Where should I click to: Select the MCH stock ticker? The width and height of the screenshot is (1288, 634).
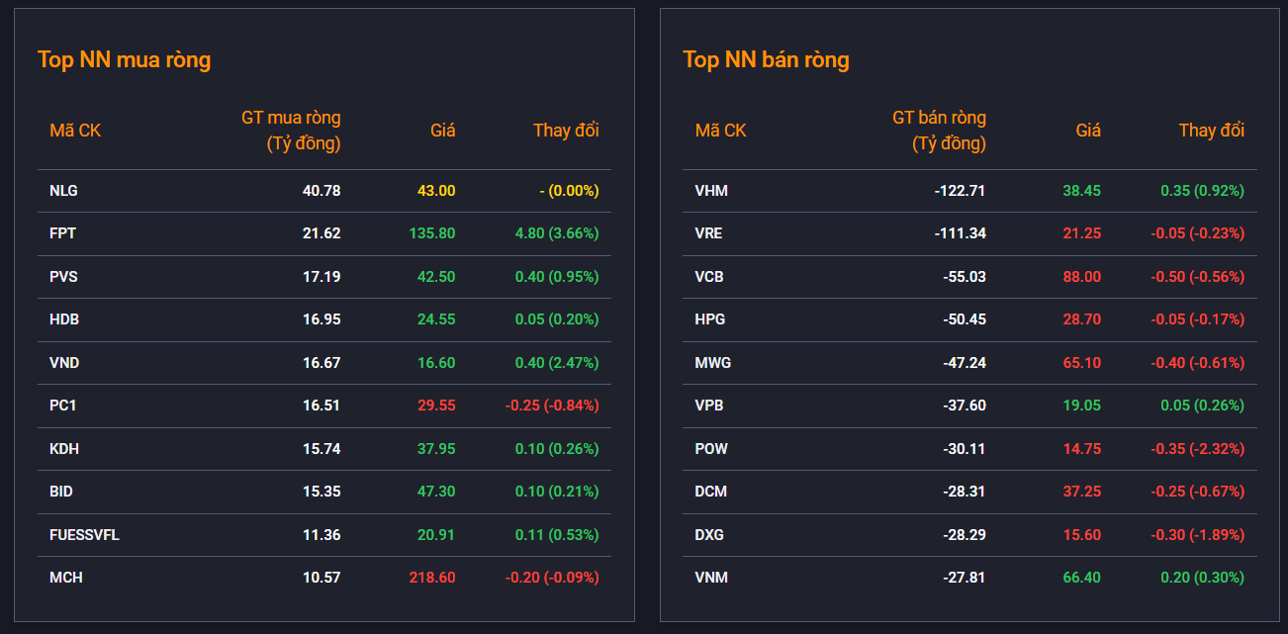point(66,578)
